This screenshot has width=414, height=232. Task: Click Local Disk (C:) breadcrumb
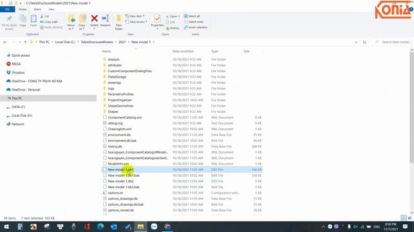pyautogui.click(x=65, y=42)
